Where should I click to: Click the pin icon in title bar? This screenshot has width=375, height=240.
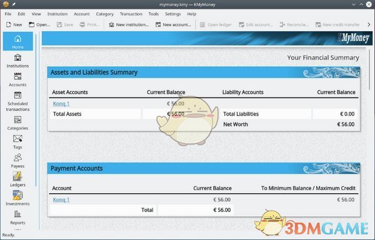[x=14, y=4]
